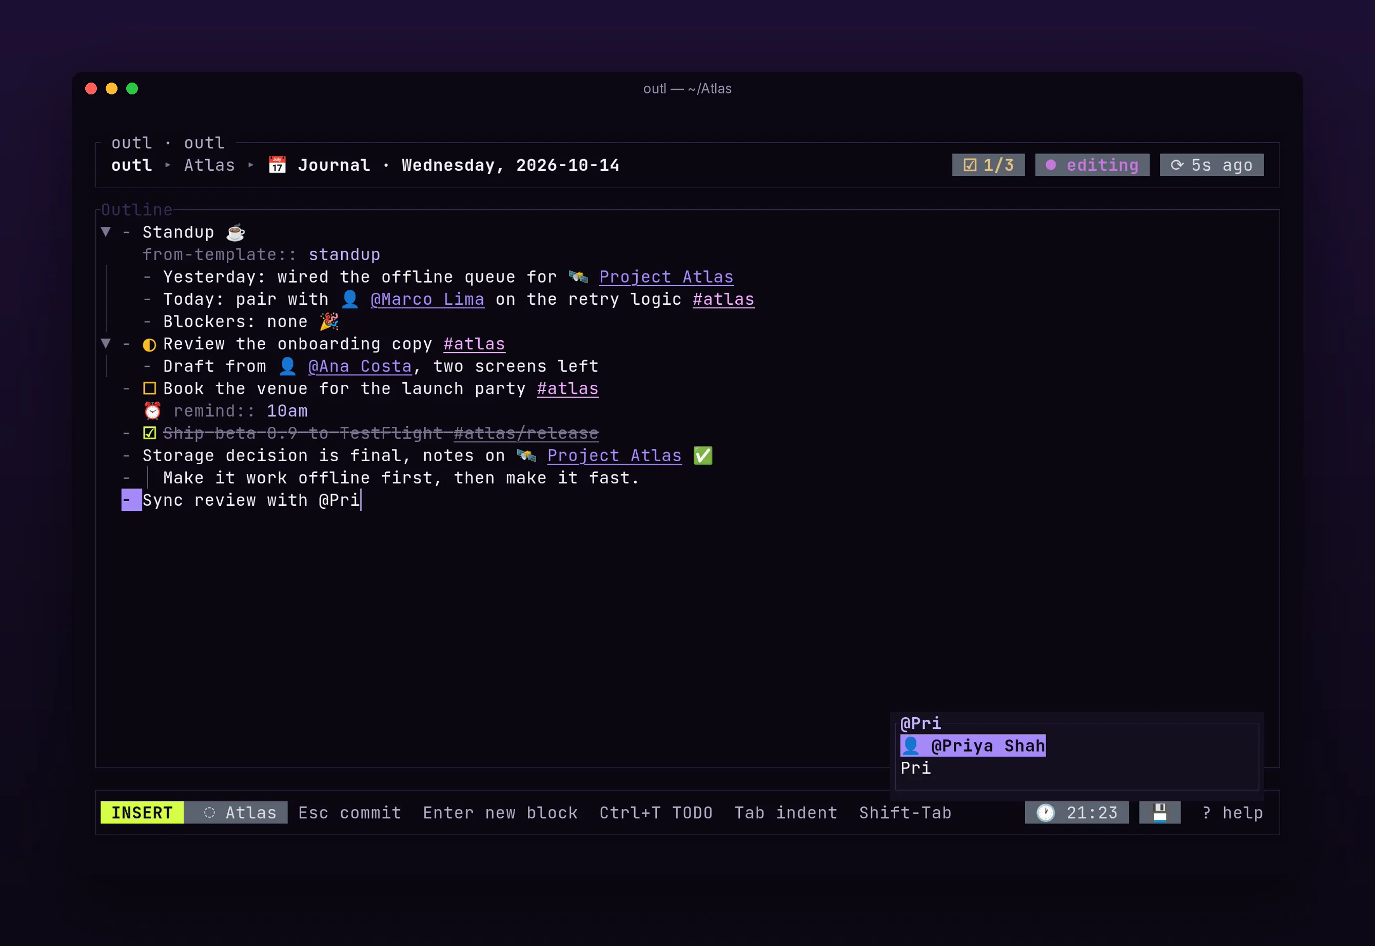Click the person icon before @Marco Lima

350,299
